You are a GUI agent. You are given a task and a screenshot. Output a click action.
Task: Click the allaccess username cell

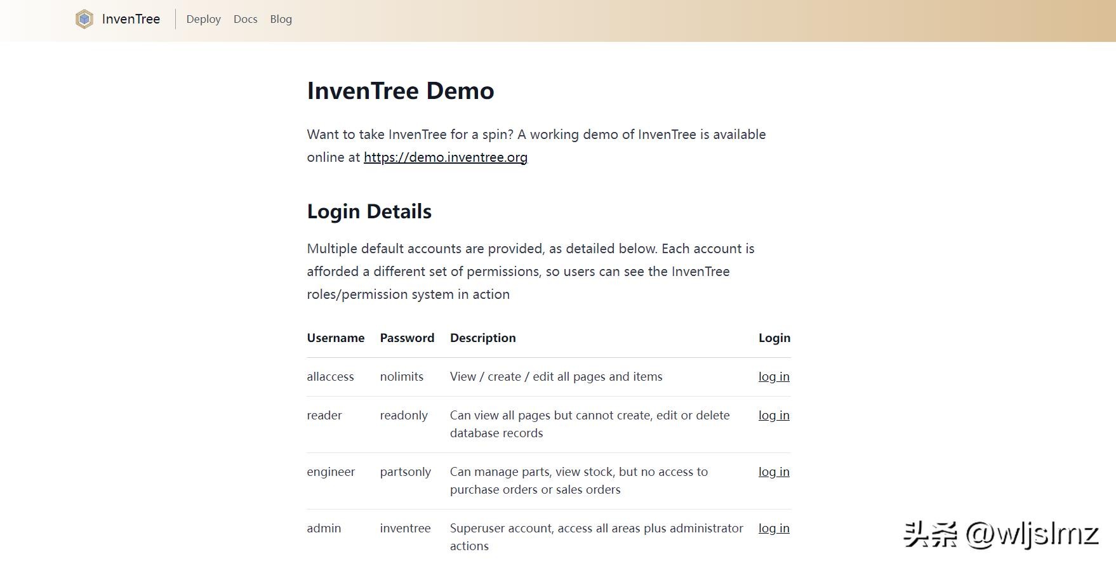pos(330,377)
